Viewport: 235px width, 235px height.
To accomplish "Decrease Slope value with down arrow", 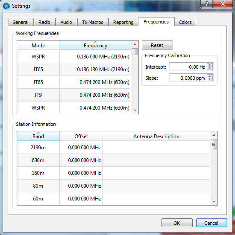I will click(210, 79).
